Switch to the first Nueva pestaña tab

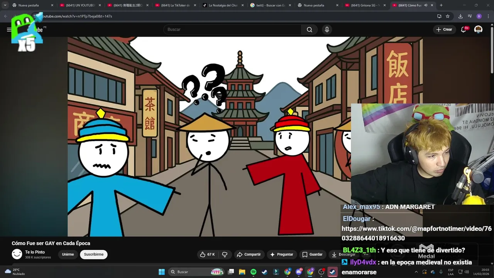[32, 5]
